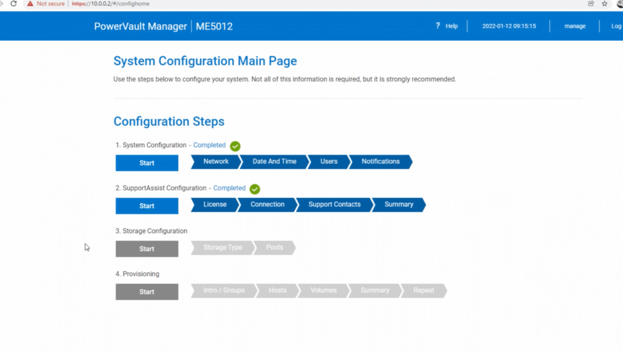Click the Help question mark icon
This screenshot has height=353, width=623.
click(x=438, y=26)
